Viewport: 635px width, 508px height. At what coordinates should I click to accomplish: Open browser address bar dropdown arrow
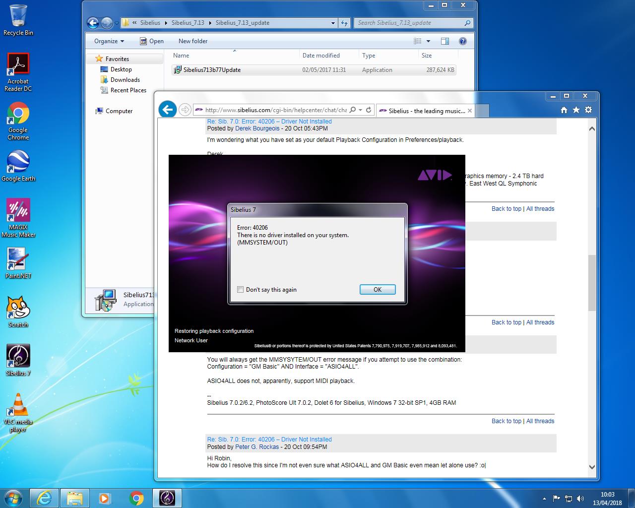point(361,110)
